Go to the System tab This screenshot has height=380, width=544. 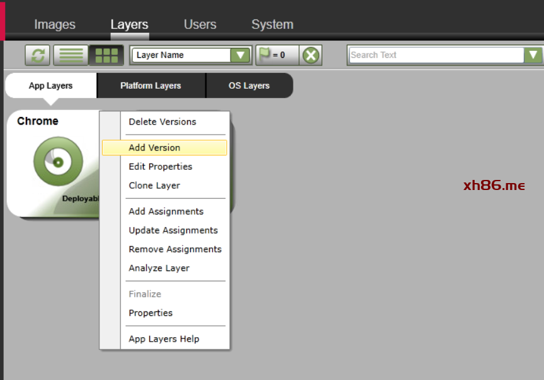pyautogui.click(x=272, y=25)
